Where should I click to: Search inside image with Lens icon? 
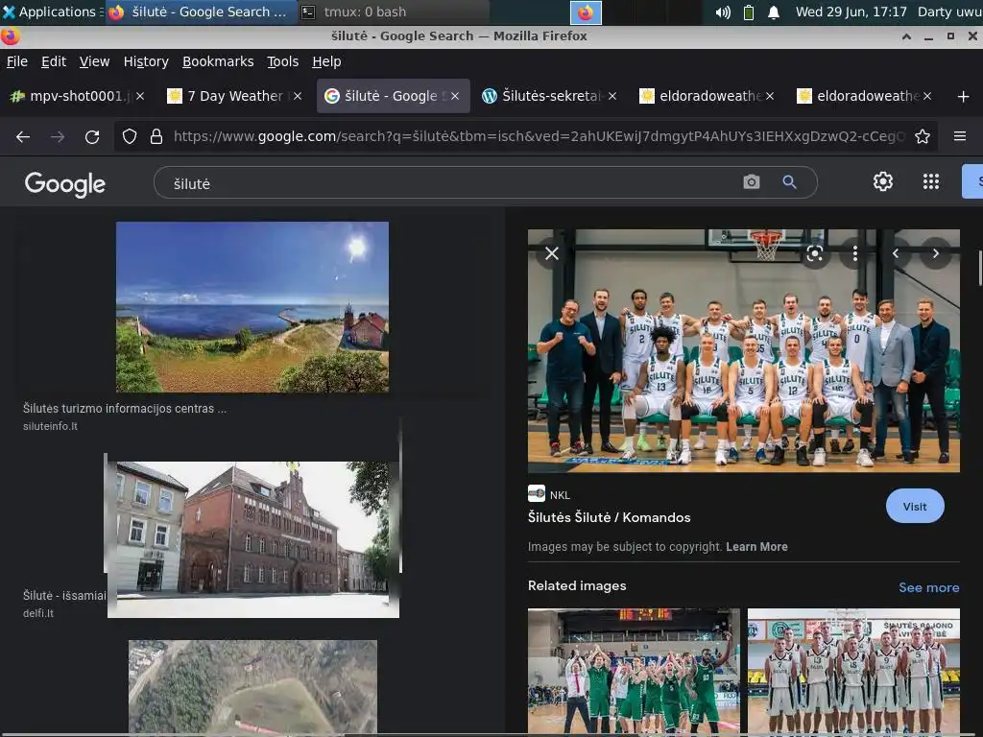pos(814,253)
